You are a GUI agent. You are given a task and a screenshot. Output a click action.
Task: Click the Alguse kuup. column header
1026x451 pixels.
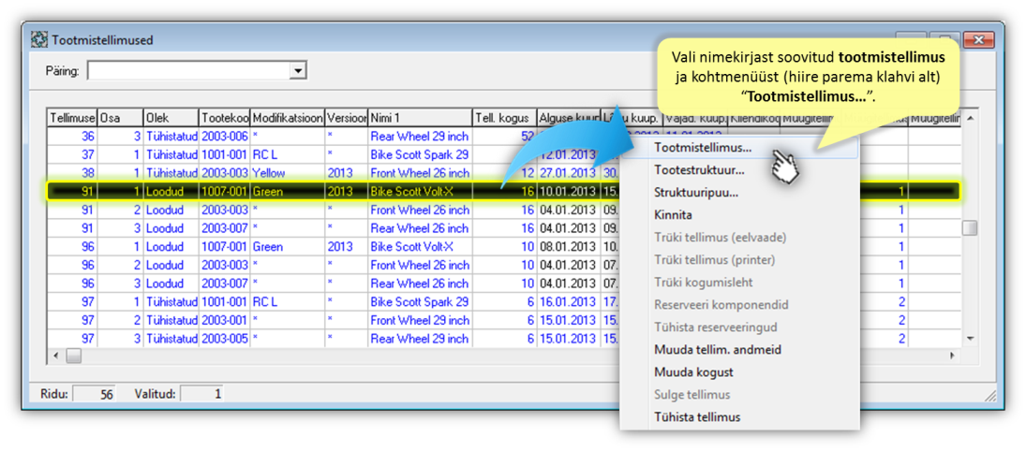569,118
